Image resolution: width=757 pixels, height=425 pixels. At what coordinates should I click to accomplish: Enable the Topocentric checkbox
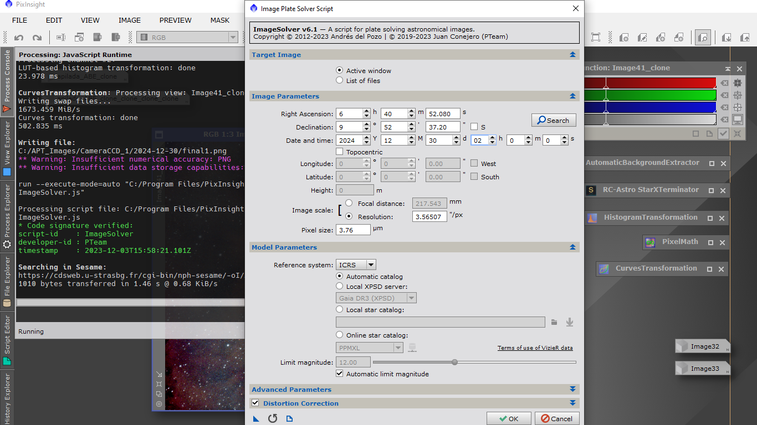[x=340, y=152]
